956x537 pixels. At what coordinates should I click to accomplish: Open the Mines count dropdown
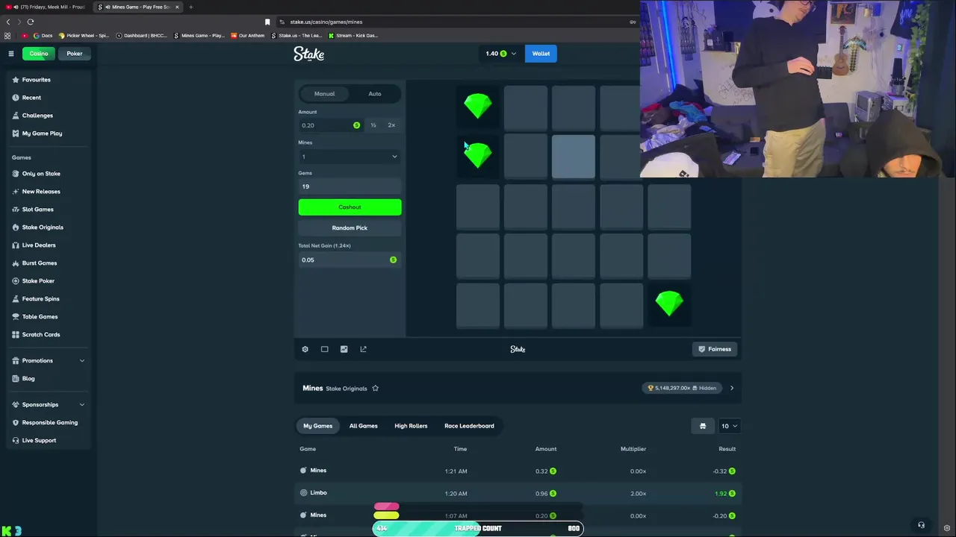[350, 157]
